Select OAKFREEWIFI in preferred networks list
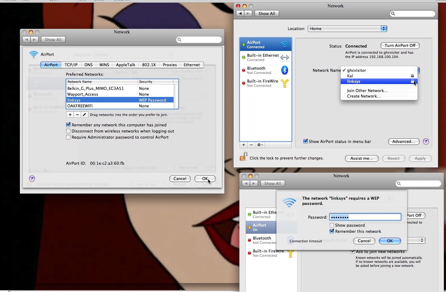Screen dimensions: 446x292 120,106
